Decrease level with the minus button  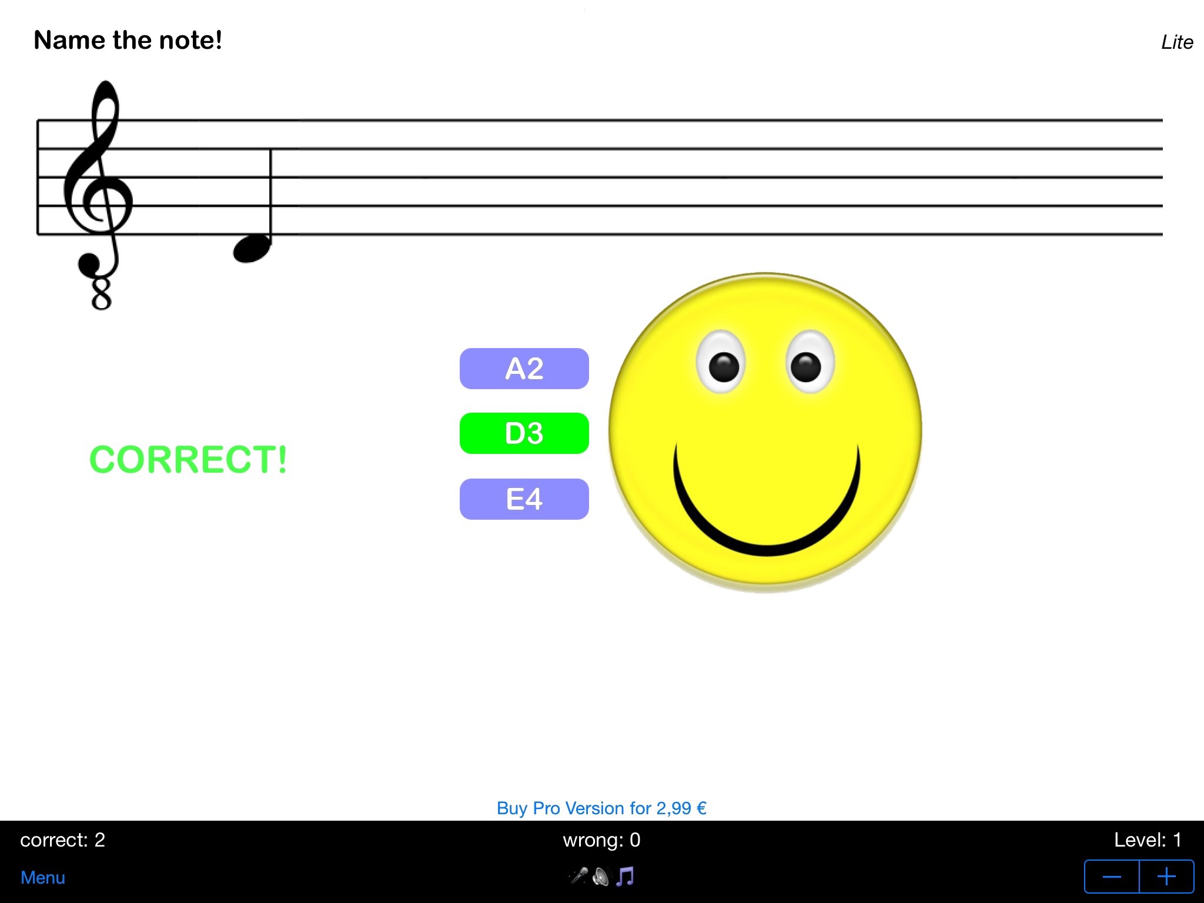[1112, 877]
